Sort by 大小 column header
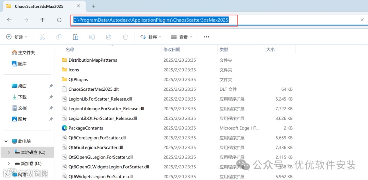 (x=270, y=49)
